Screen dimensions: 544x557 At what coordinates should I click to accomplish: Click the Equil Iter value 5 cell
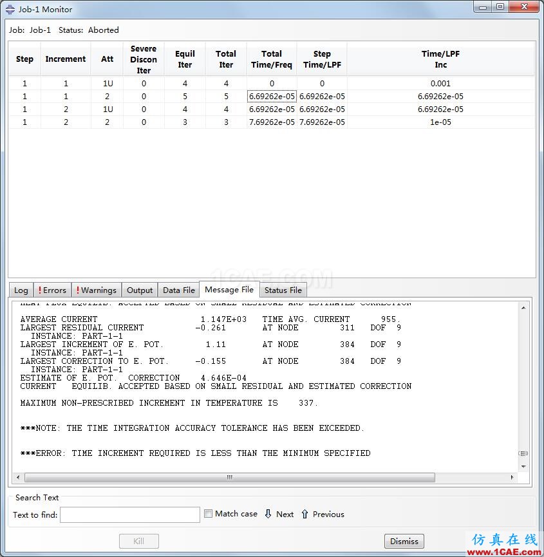(185, 96)
